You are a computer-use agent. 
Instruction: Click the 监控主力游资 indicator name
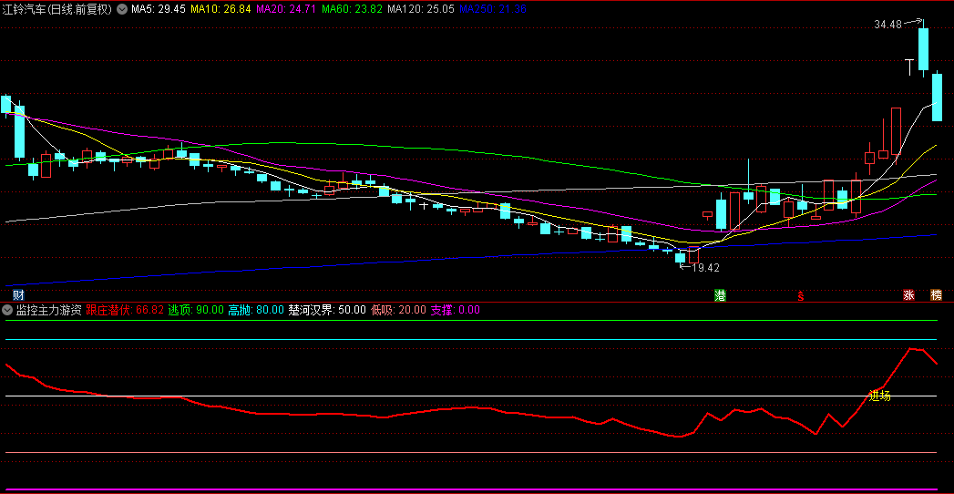(x=49, y=310)
